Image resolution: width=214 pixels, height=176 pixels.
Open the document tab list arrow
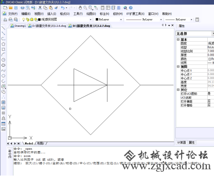pyautogui.click(x=169, y=25)
